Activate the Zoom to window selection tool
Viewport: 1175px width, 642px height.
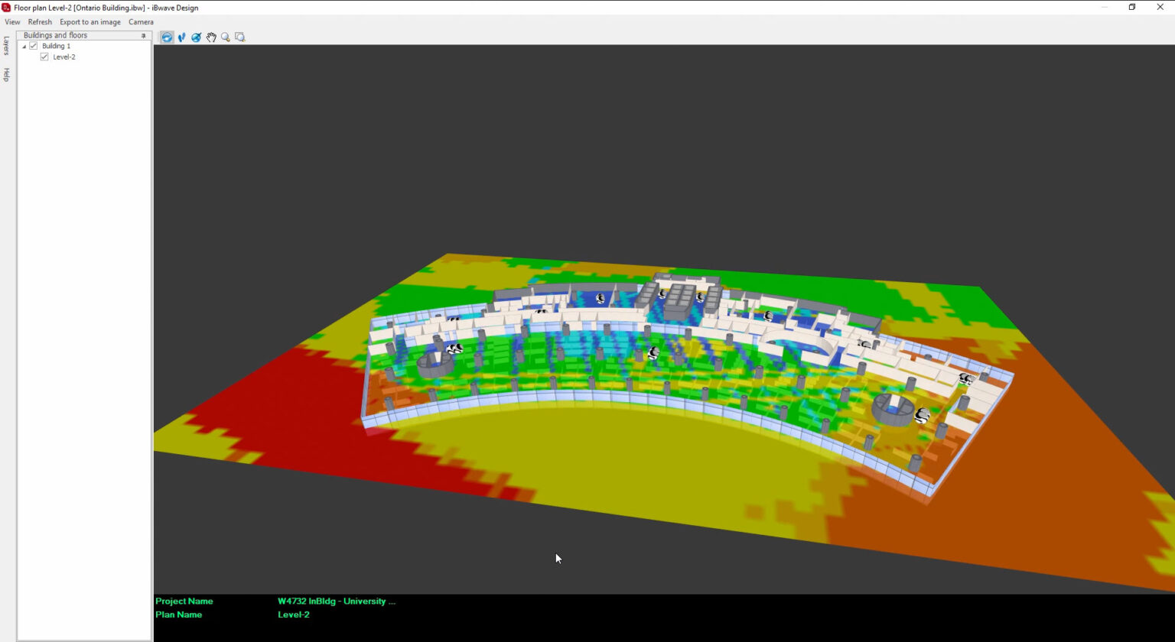coord(240,37)
